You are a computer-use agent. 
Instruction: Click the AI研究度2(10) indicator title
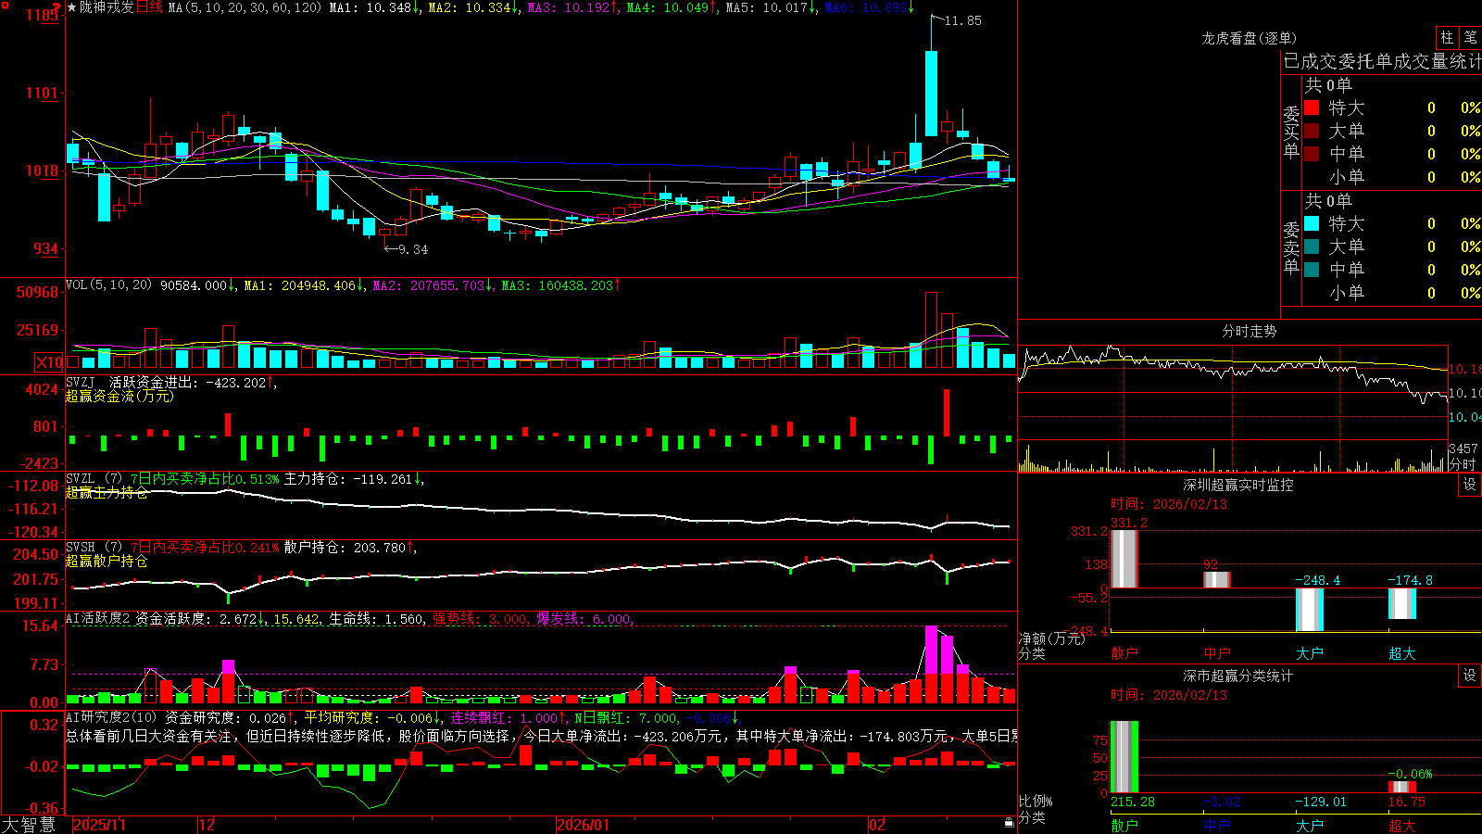[112, 717]
